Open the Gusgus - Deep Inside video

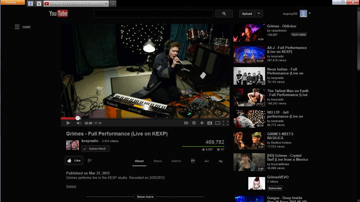click(x=287, y=199)
